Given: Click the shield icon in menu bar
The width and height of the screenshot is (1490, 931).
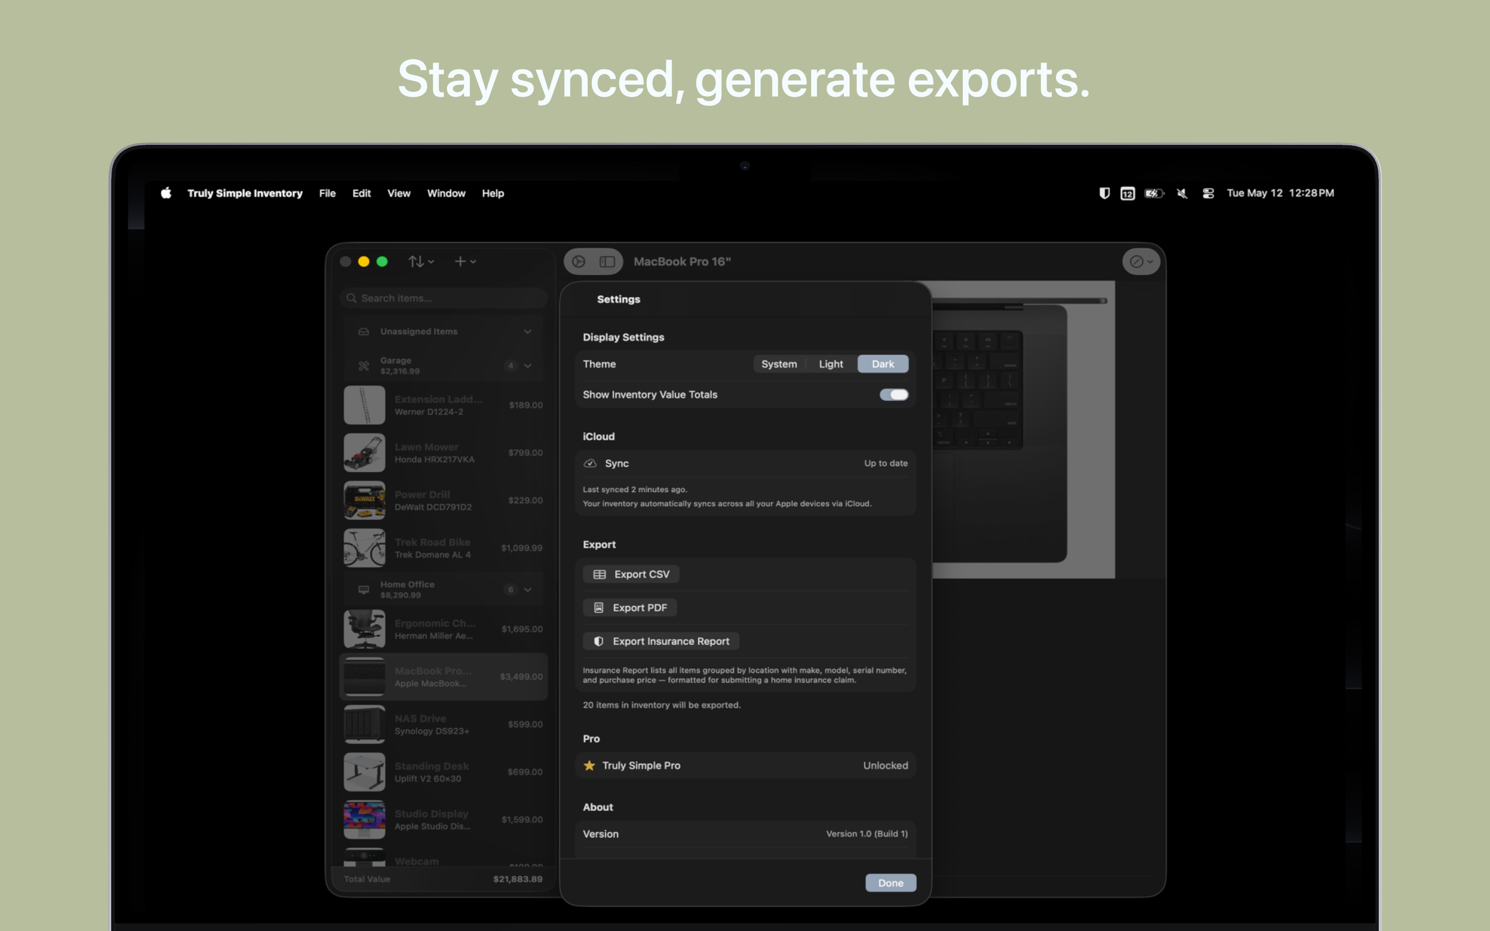Looking at the screenshot, I should coord(1105,193).
